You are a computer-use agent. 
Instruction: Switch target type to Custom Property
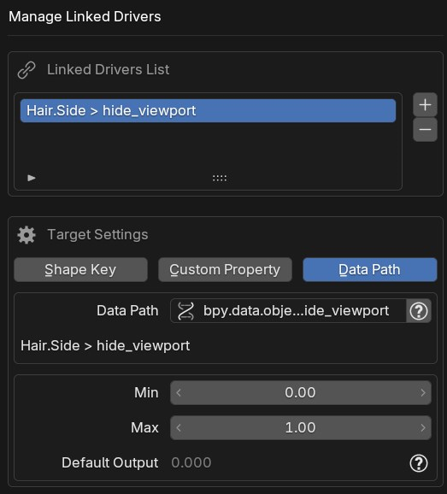[x=225, y=270]
